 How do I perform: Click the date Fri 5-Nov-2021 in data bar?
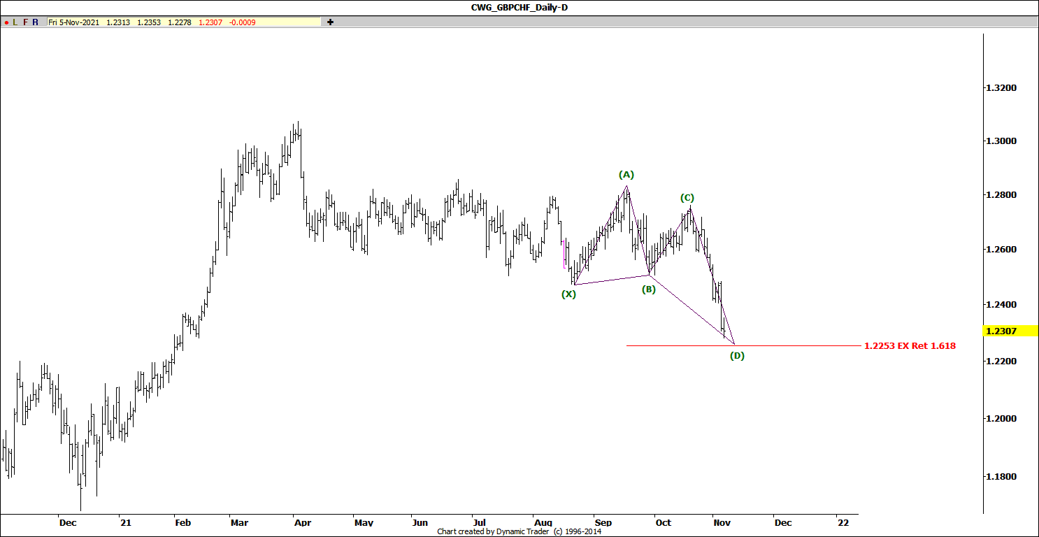[74, 22]
